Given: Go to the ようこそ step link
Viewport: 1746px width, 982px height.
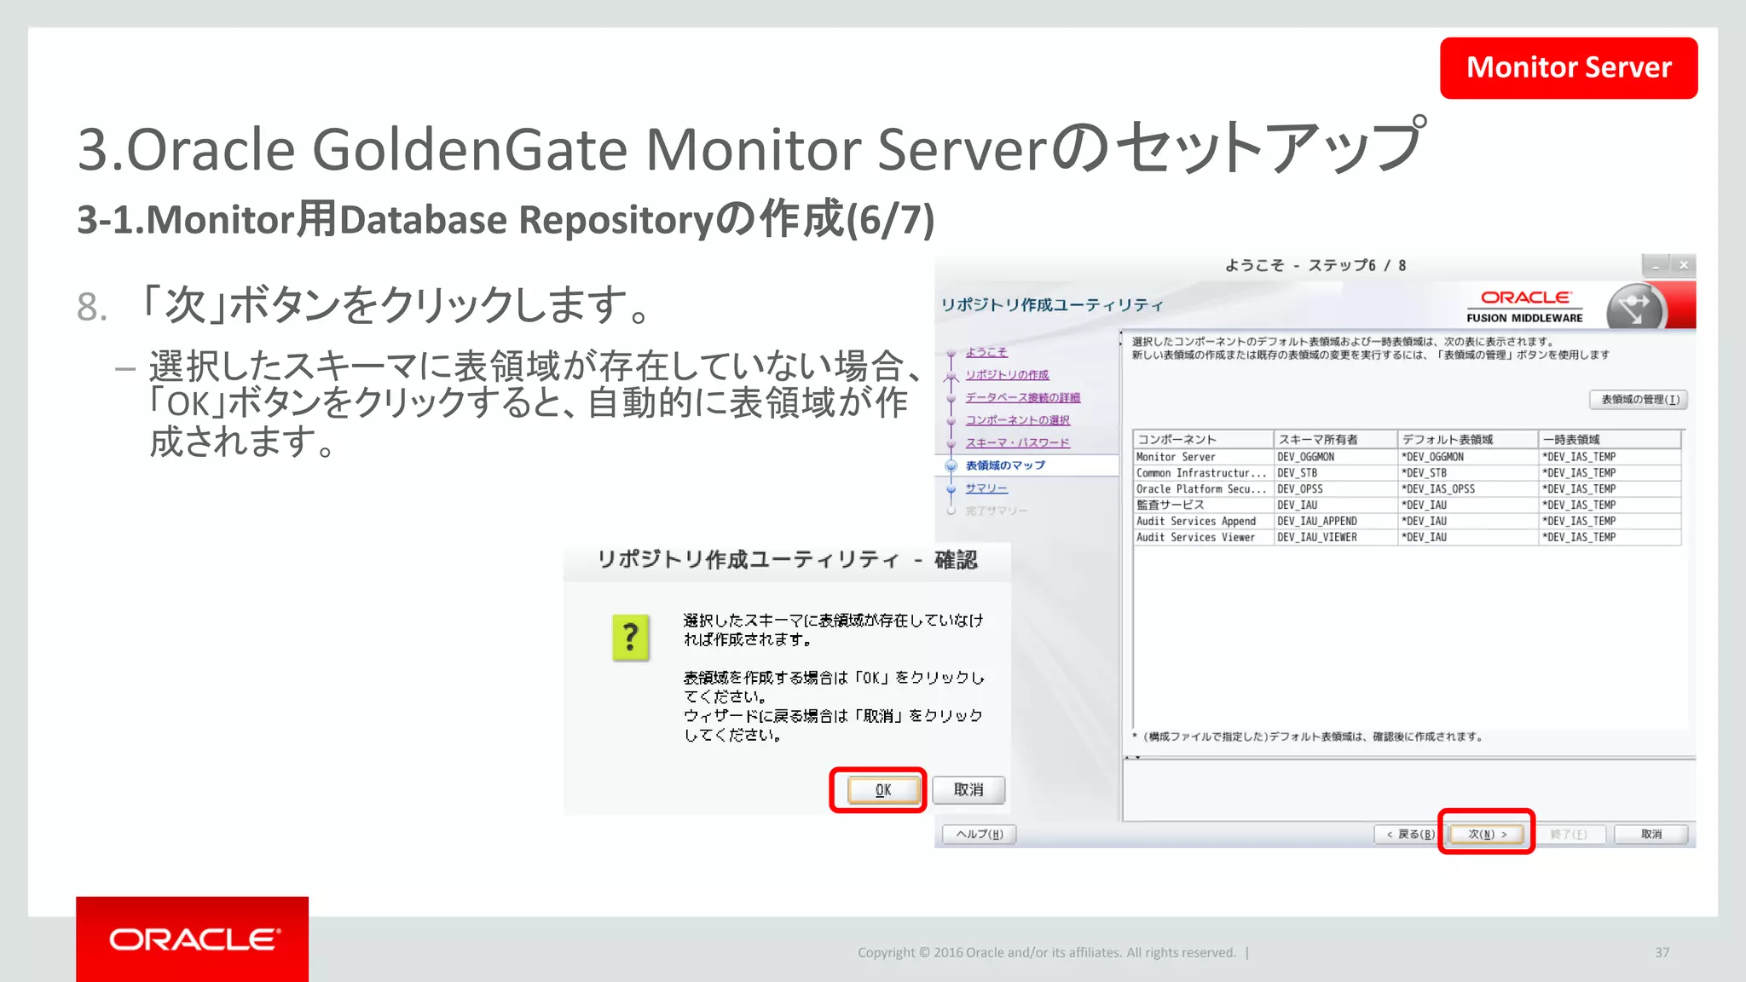Looking at the screenshot, I should [986, 351].
